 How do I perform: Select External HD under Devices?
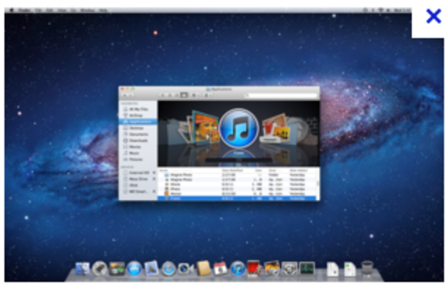(x=138, y=173)
